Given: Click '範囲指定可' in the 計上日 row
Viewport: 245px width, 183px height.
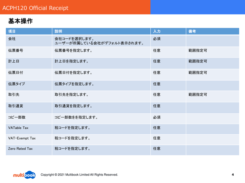Looking at the screenshot, I should tap(198, 61).
